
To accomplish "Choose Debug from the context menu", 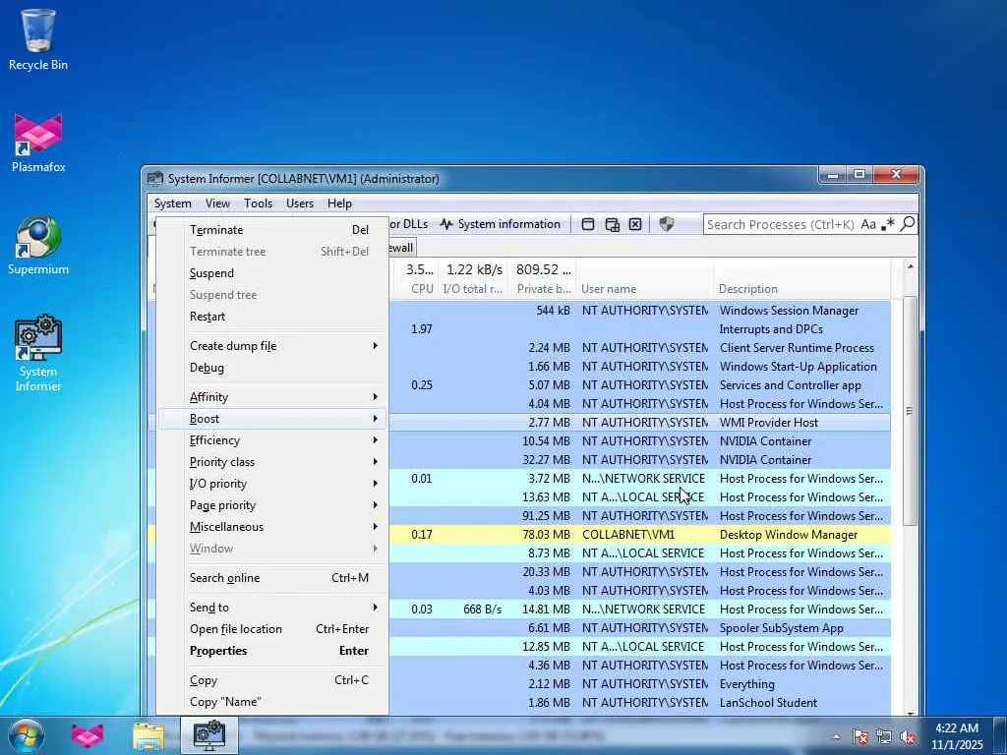I will [x=272, y=368].
